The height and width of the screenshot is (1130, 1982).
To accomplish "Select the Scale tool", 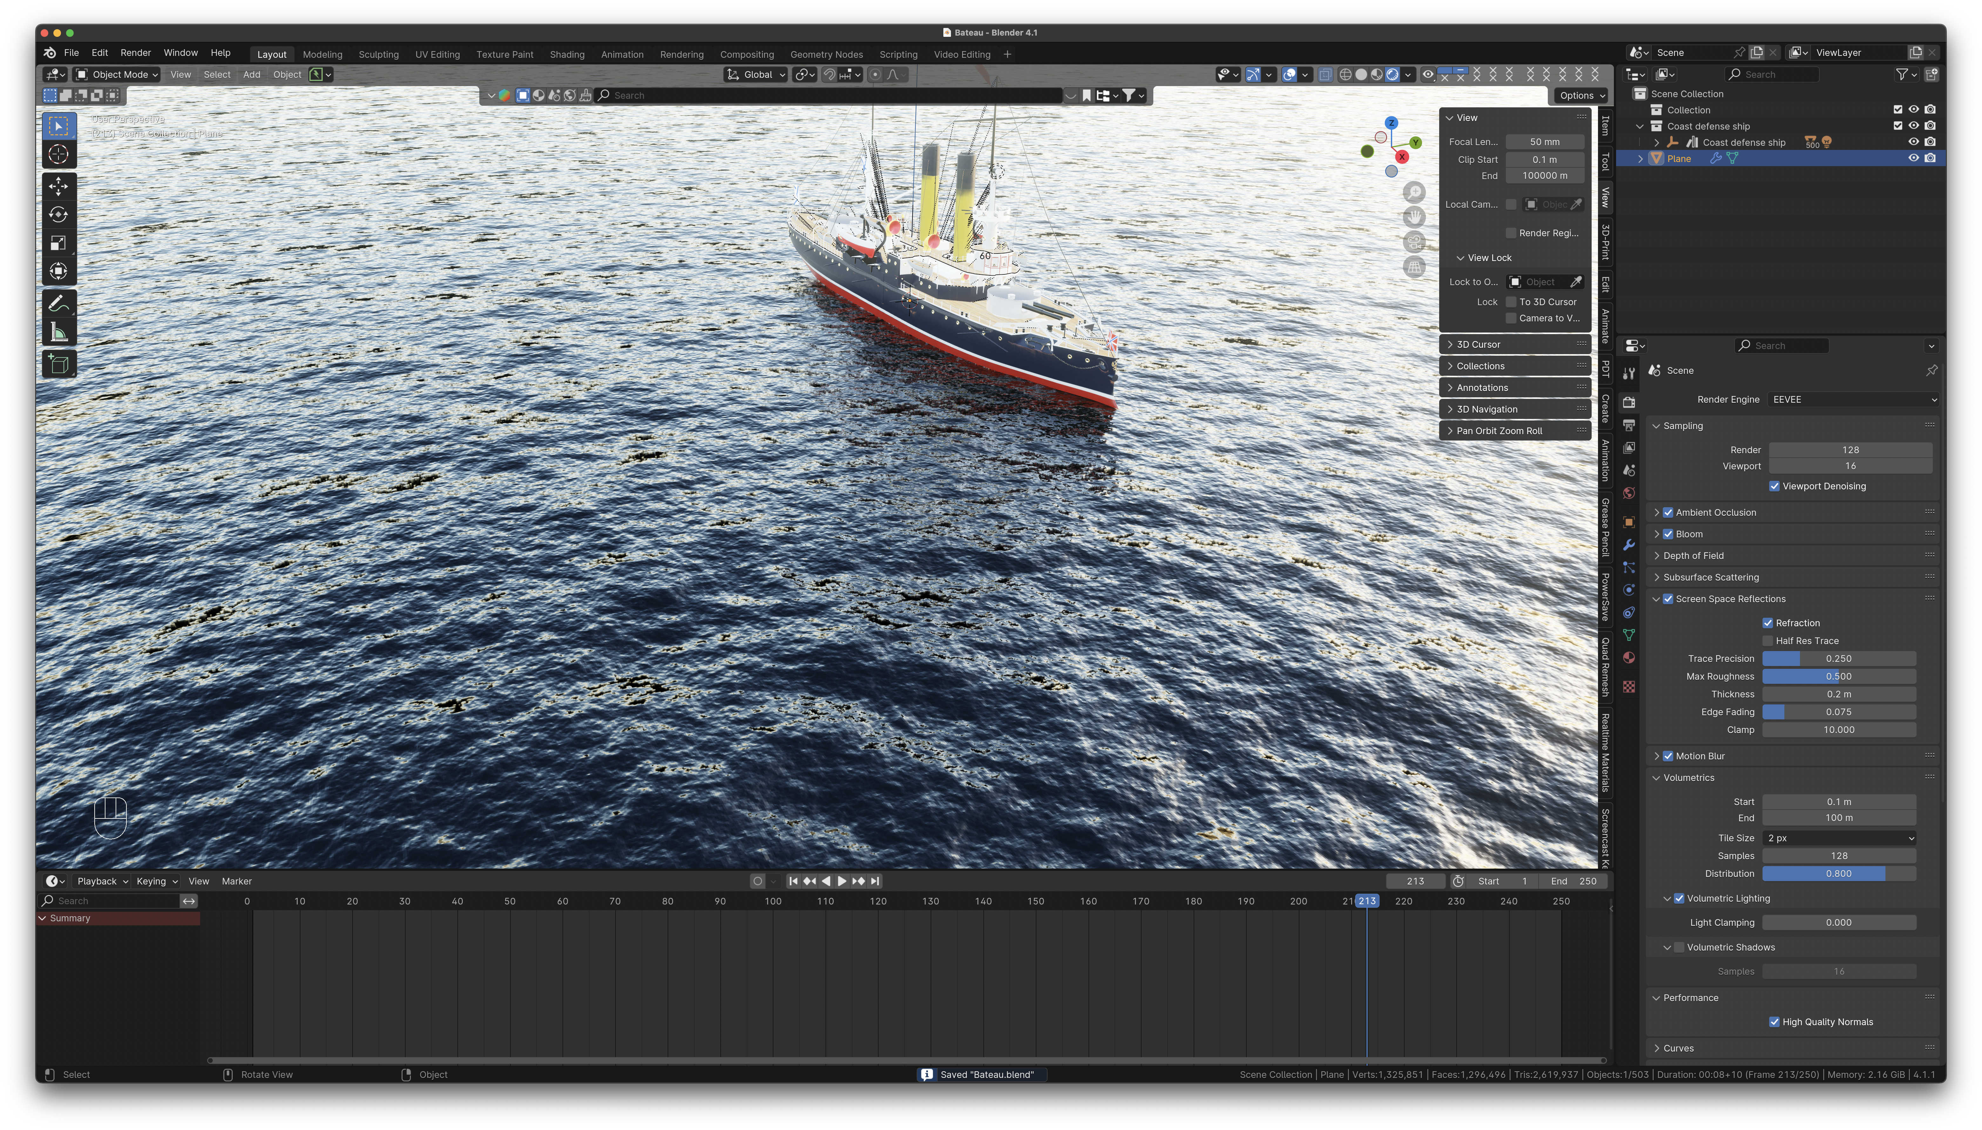I will point(59,243).
